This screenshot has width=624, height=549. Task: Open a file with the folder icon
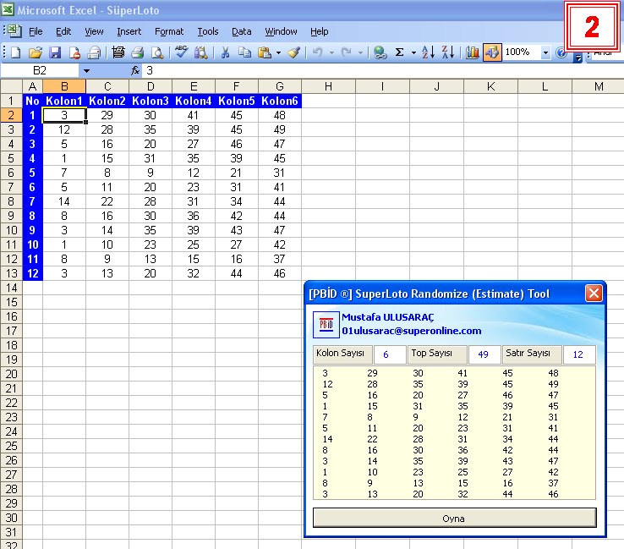coord(35,52)
